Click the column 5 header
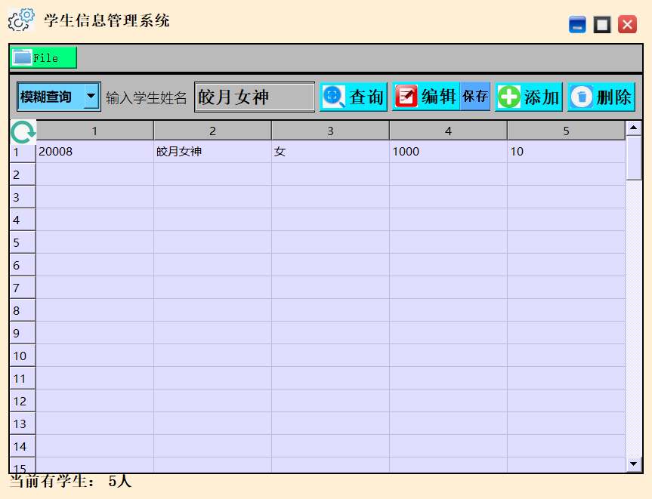 pos(566,130)
